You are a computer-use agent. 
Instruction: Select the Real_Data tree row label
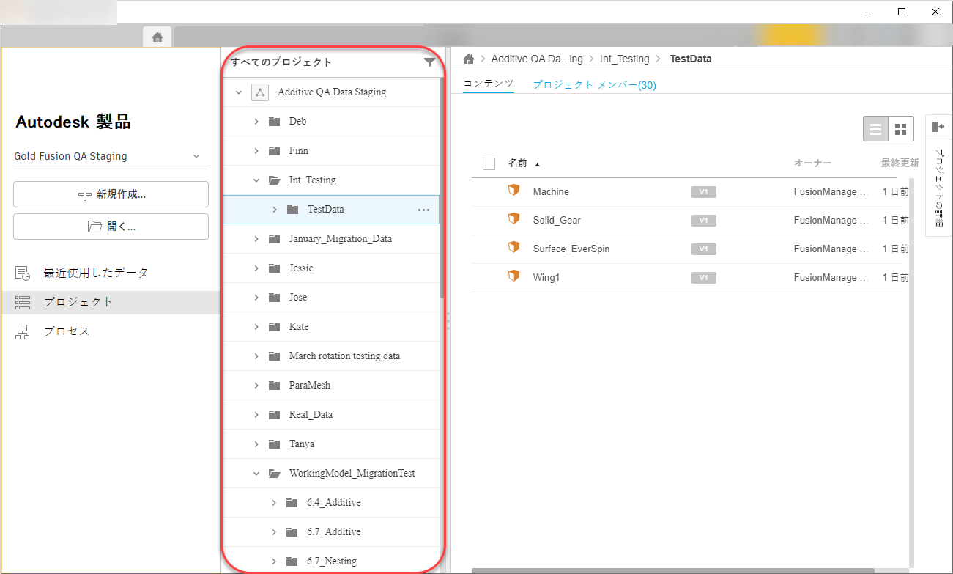[x=311, y=415]
